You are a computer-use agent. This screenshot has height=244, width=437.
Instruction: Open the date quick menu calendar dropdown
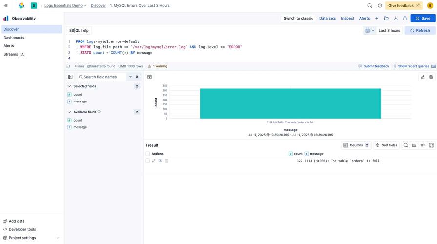click(x=370, y=30)
